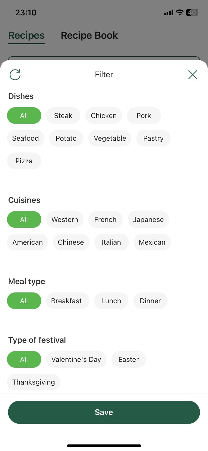This screenshot has height=451, width=208.
Task: Toggle the Chicken dish chip
Action: pyautogui.click(x=103, y=116)
